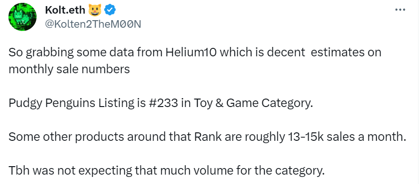Click the blue verified checkmark badge
Screen dimensions: 419x184
[110, 10]
